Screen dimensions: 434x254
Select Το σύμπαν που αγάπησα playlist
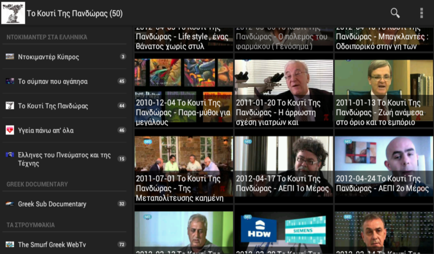(x=64, y=81)
